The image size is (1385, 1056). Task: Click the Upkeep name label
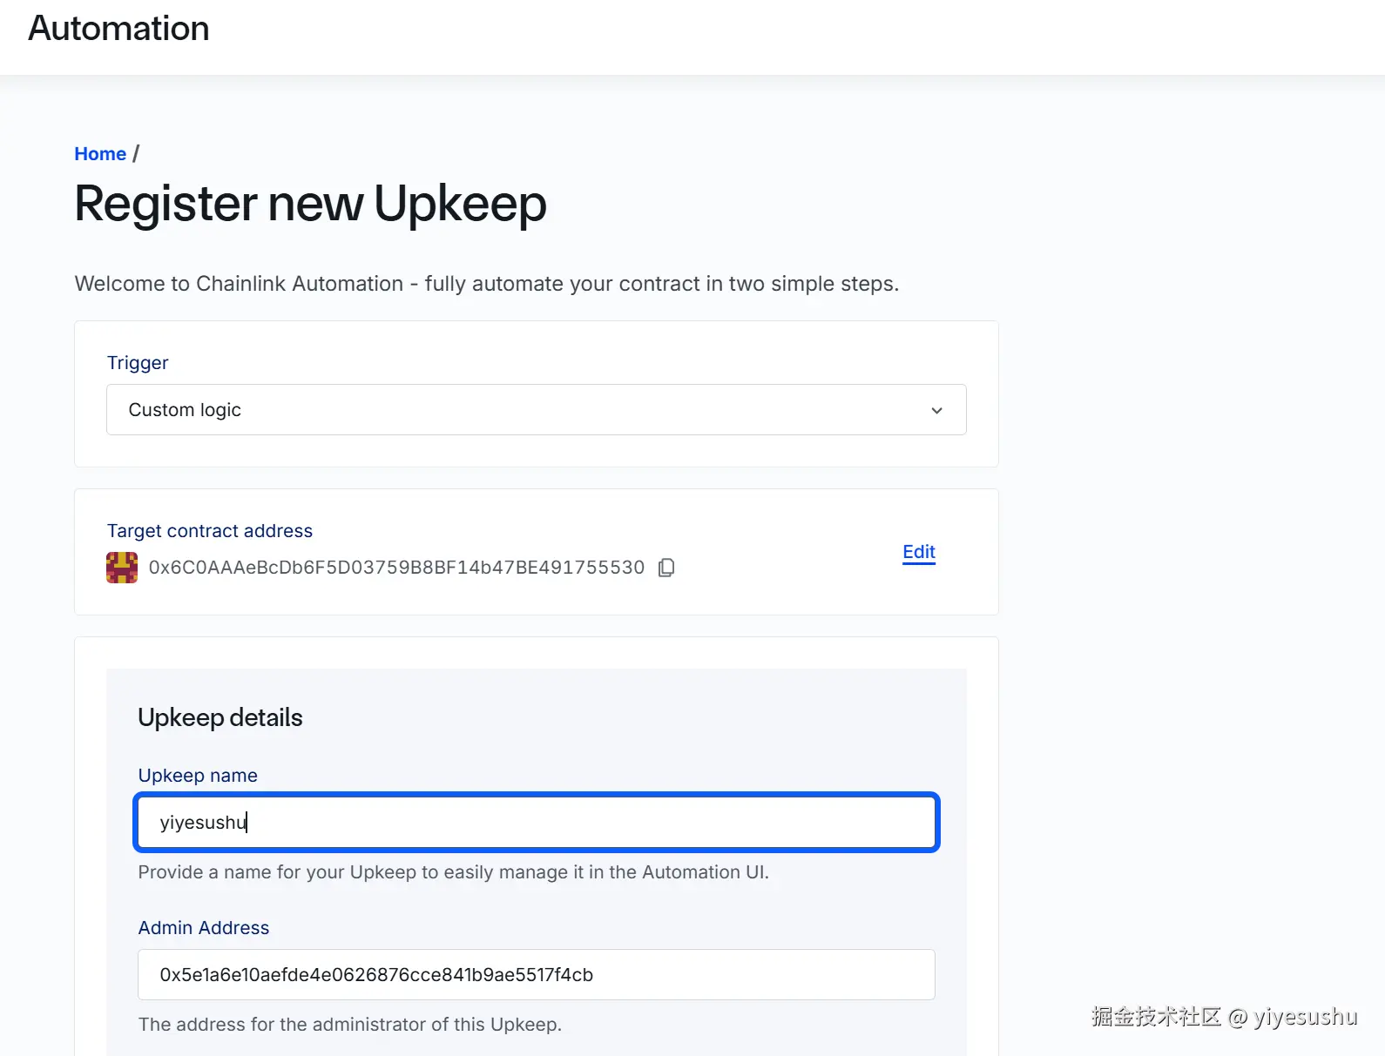click(198, 776)
